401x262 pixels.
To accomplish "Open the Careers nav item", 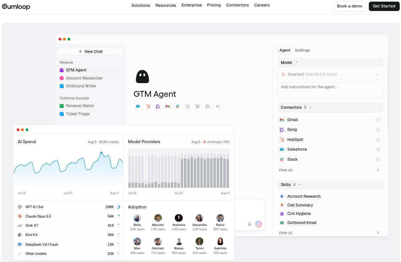I will (262, 5).
